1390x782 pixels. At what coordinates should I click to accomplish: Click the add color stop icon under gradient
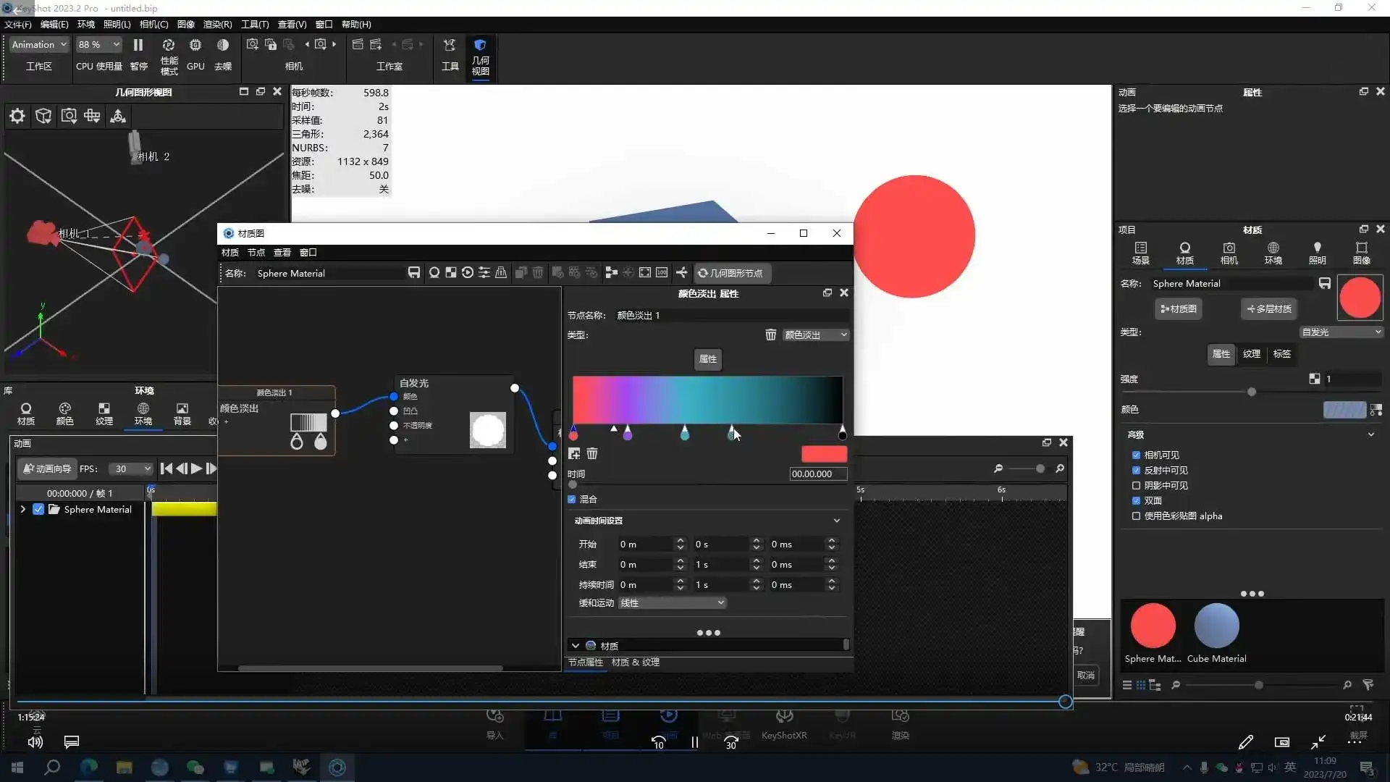coord(574,454)
